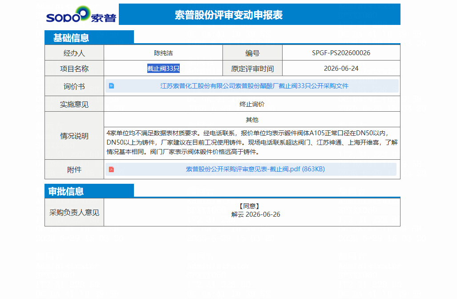This screenshot has height=299, width=457.
Task: Click the 询价书 label cell
Action: click(x=74, y=86)
